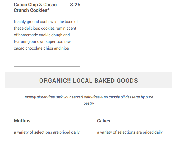
Task: Click the "freshly ground cashew" description line
Action: point(46,22)
